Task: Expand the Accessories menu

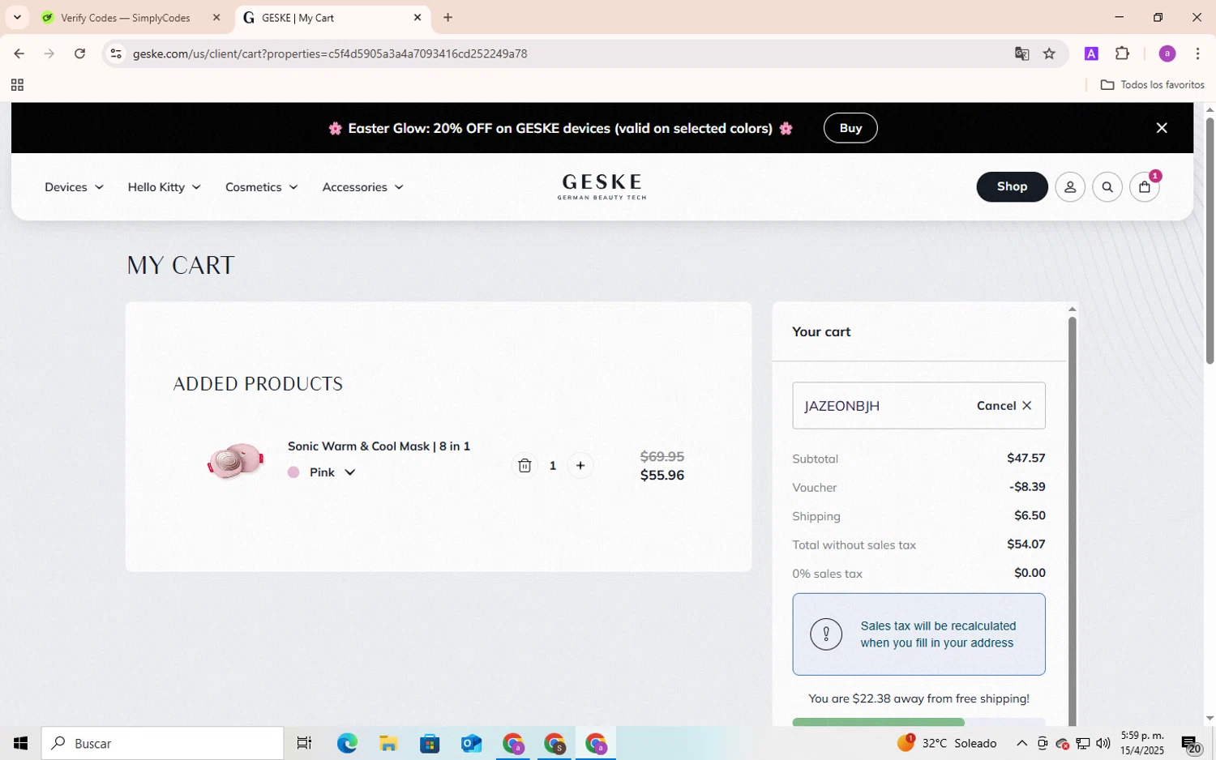Action: point(362,187)
